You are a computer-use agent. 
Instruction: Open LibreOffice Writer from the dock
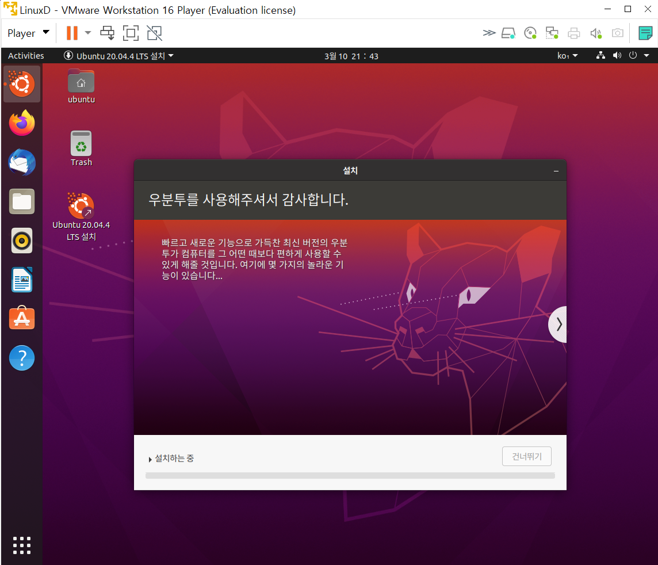[x=22, y=280]
